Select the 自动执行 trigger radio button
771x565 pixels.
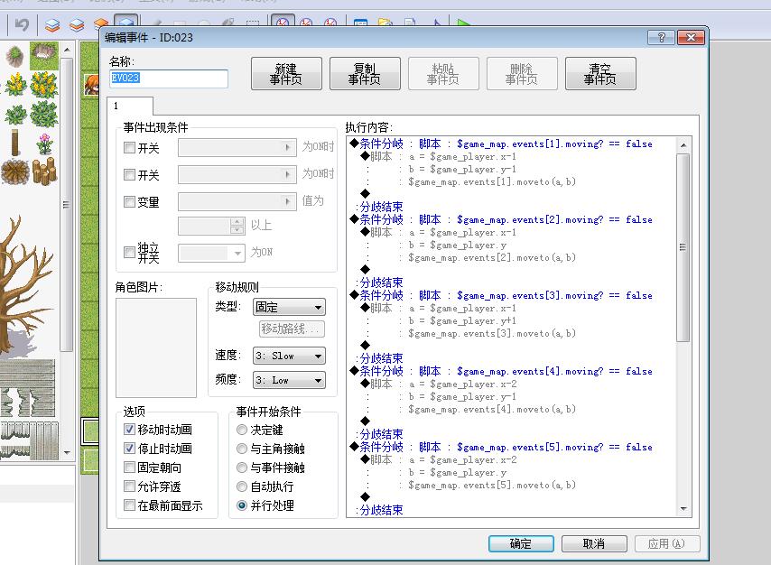click(241, 486)
